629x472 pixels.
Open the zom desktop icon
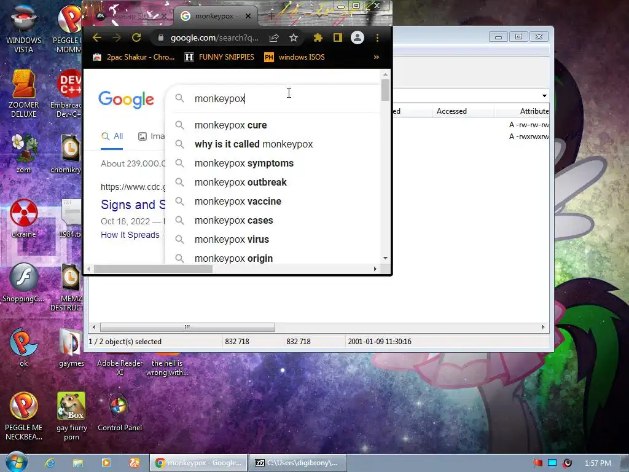23,154
